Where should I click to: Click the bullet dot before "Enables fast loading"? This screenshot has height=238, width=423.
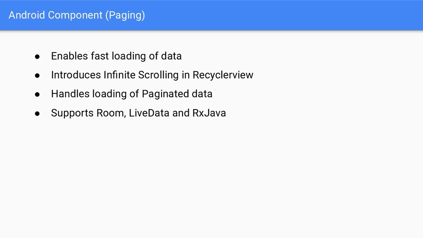click(37, 56)
